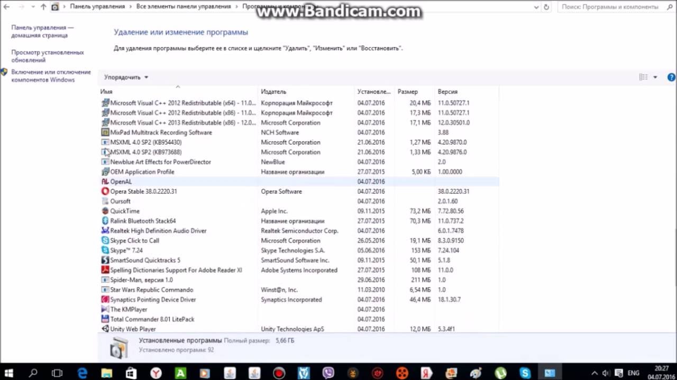Select Newblue Art Effects for PowerDirector
Screen dimensions: 677x380
point(298,162)
